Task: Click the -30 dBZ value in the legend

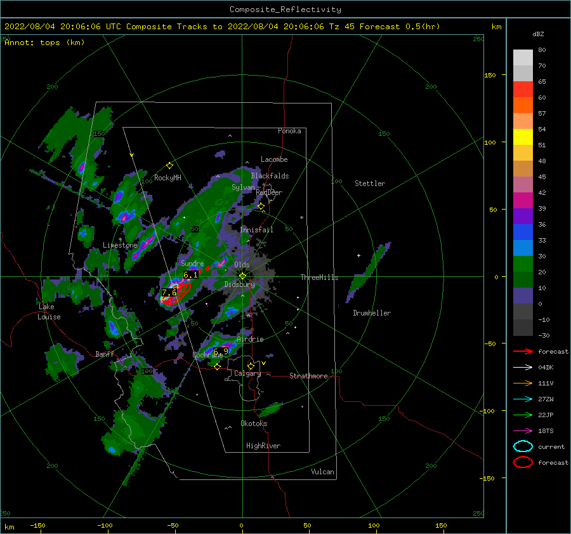Action: click(x=544, y=336)
